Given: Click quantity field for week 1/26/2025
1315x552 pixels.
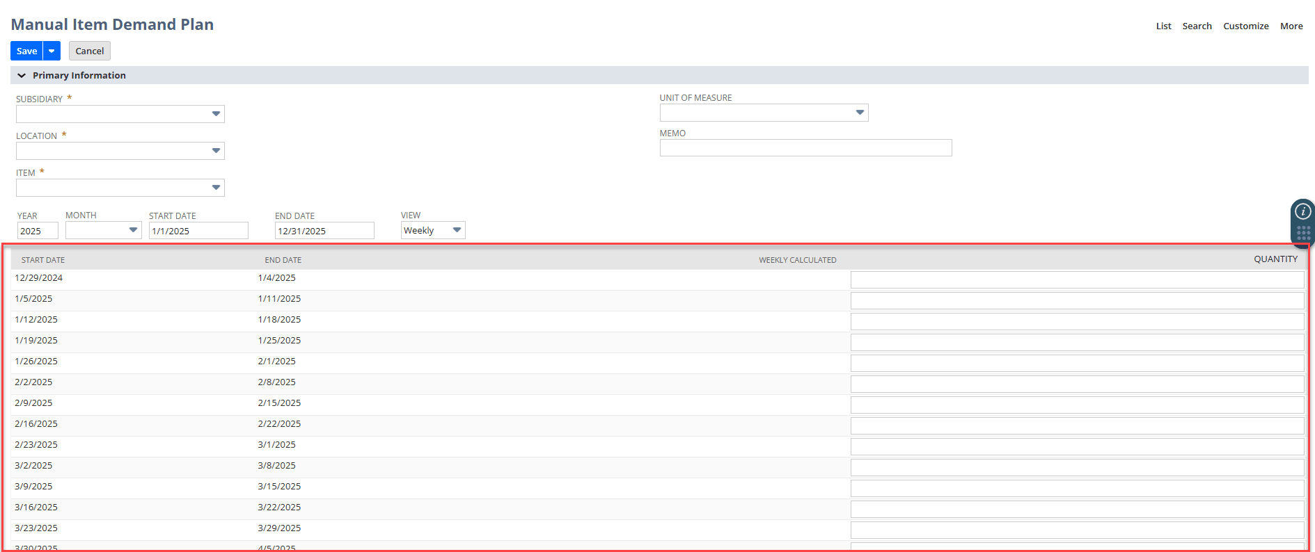Looking at the screenshot, I should pos(1077,363).
